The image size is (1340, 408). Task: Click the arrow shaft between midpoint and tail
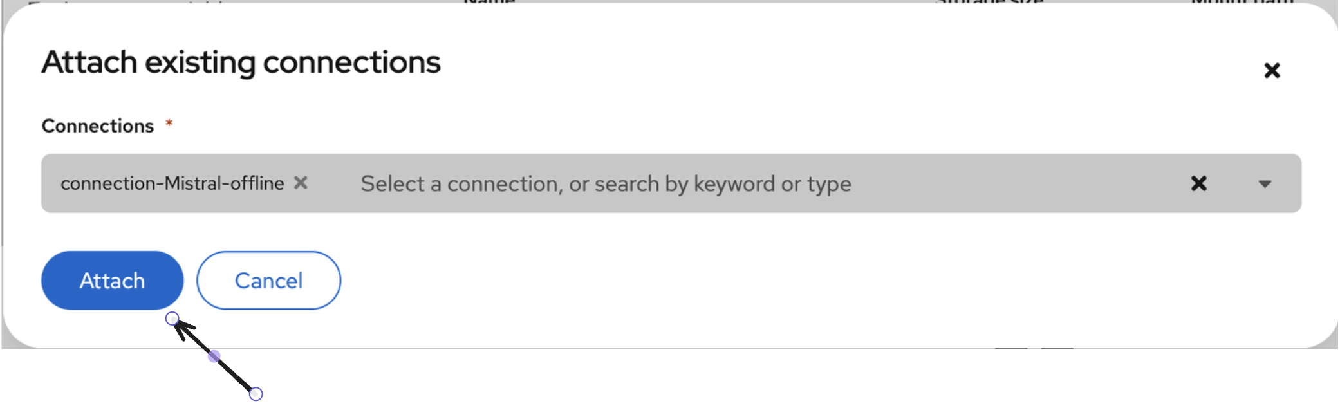pos(235,375)
